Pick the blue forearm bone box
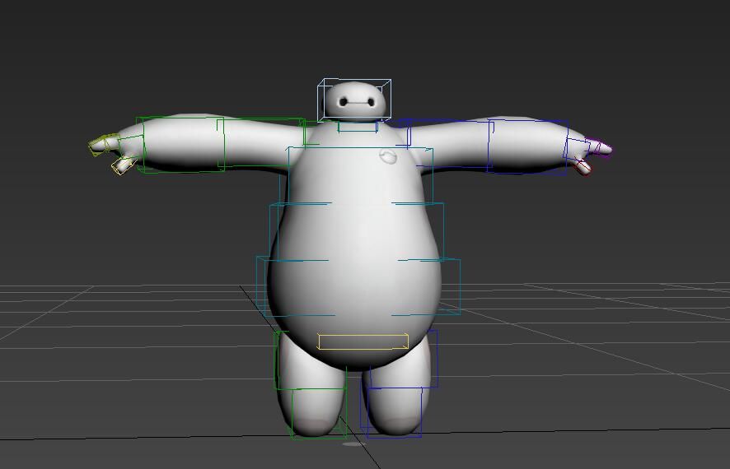Image resolution: width=730 pixels, height=469 pixels. click(x=527, y=146)
